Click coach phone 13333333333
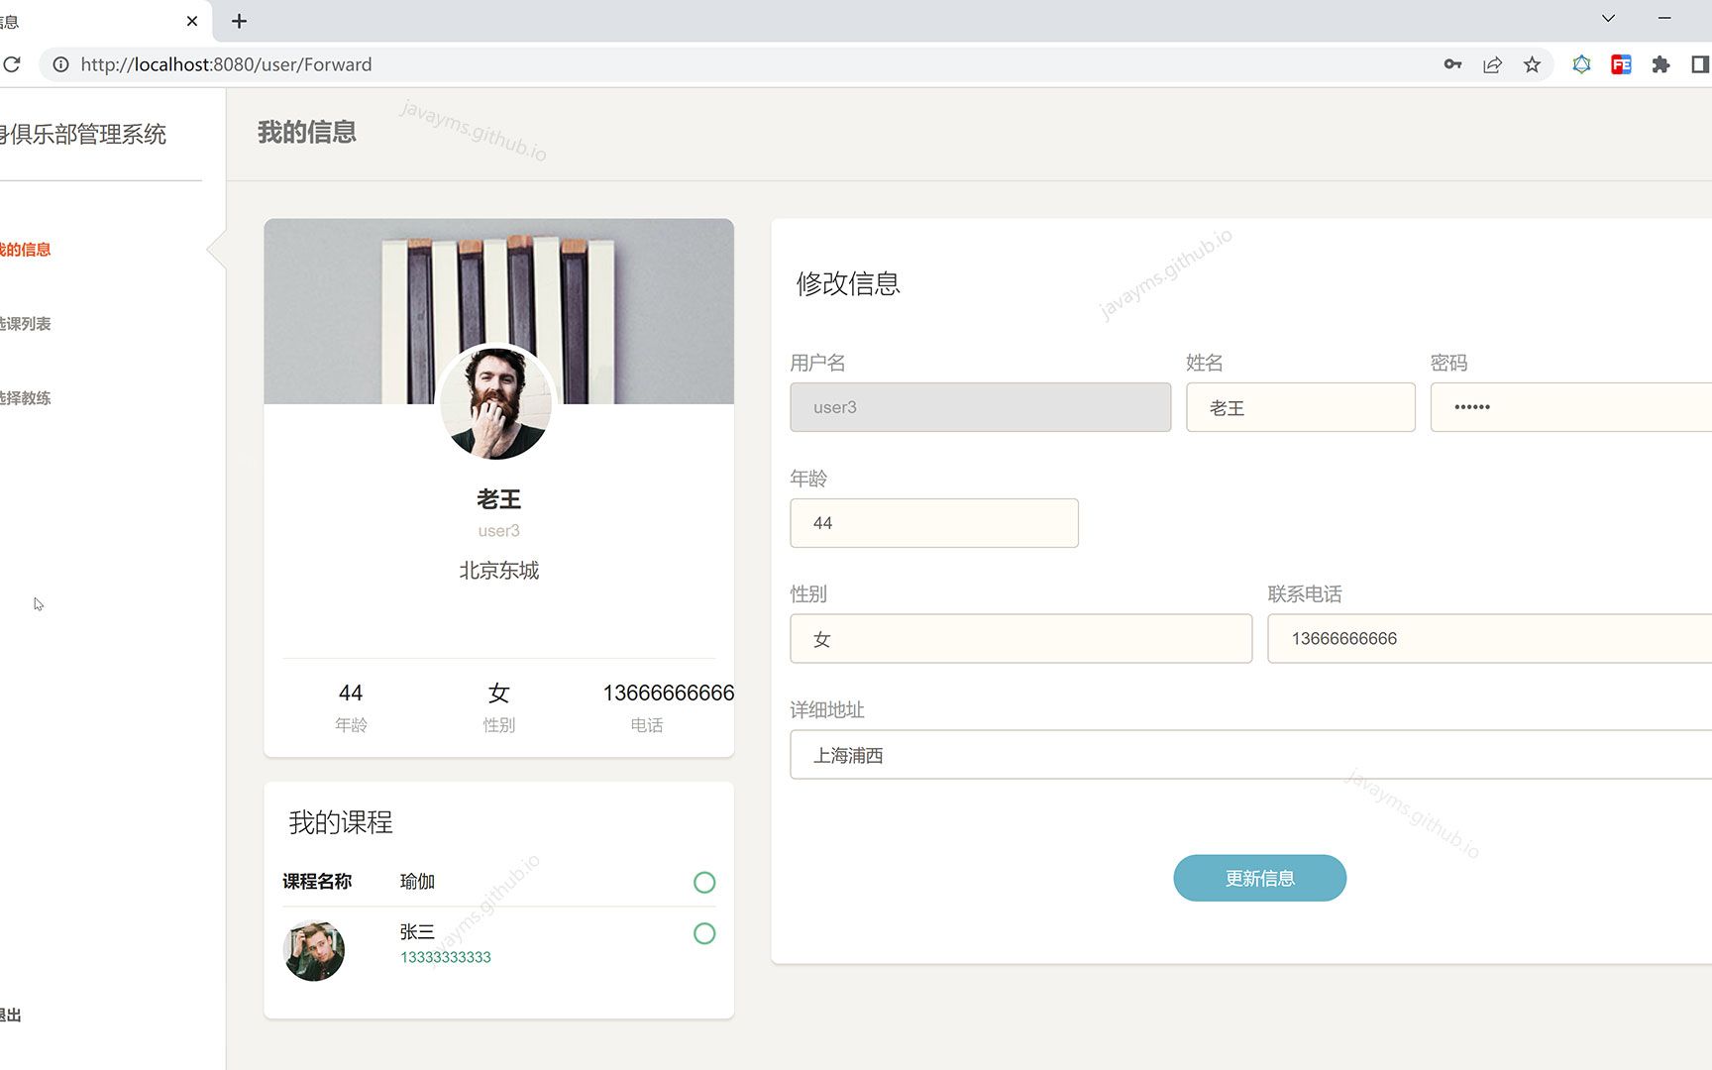1712x1070 pixels. coord(446,957)
